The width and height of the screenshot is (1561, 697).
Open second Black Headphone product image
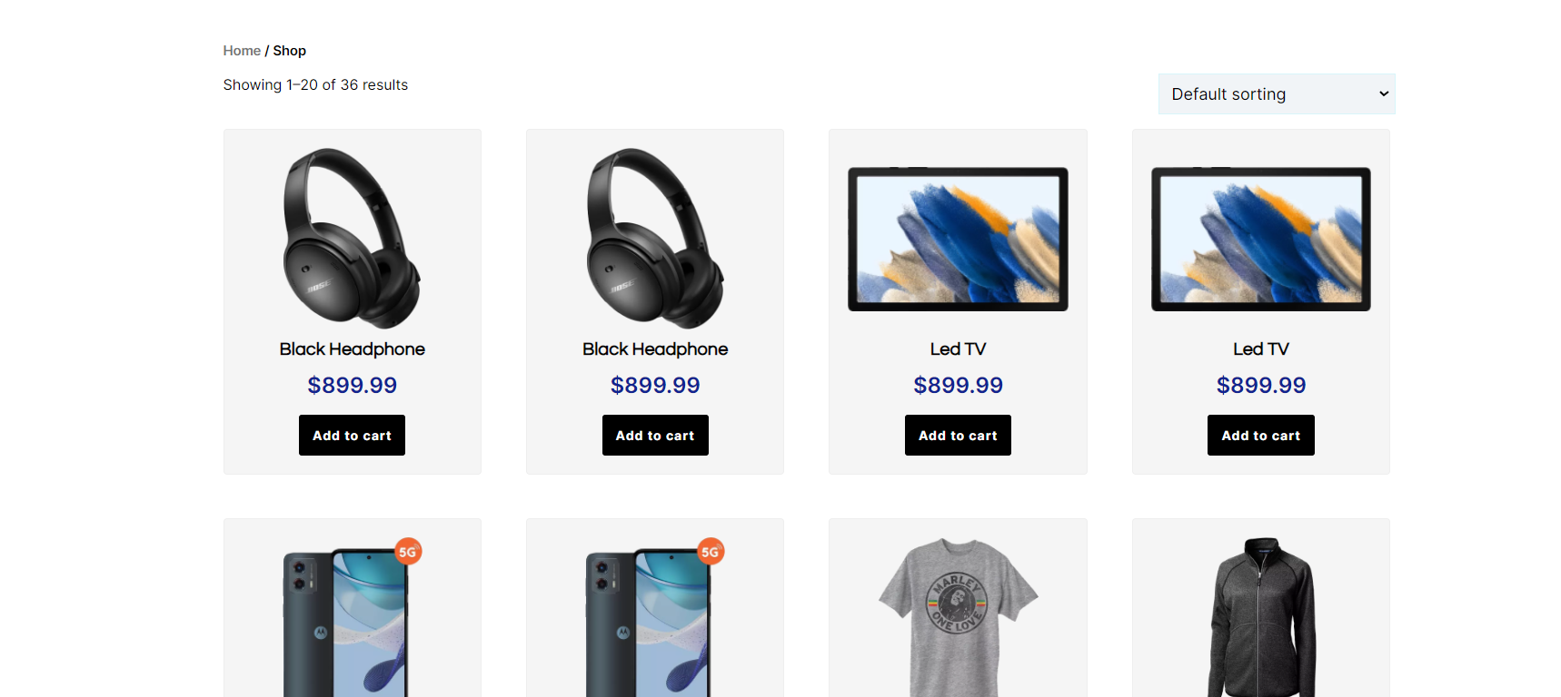coord(655,239)
